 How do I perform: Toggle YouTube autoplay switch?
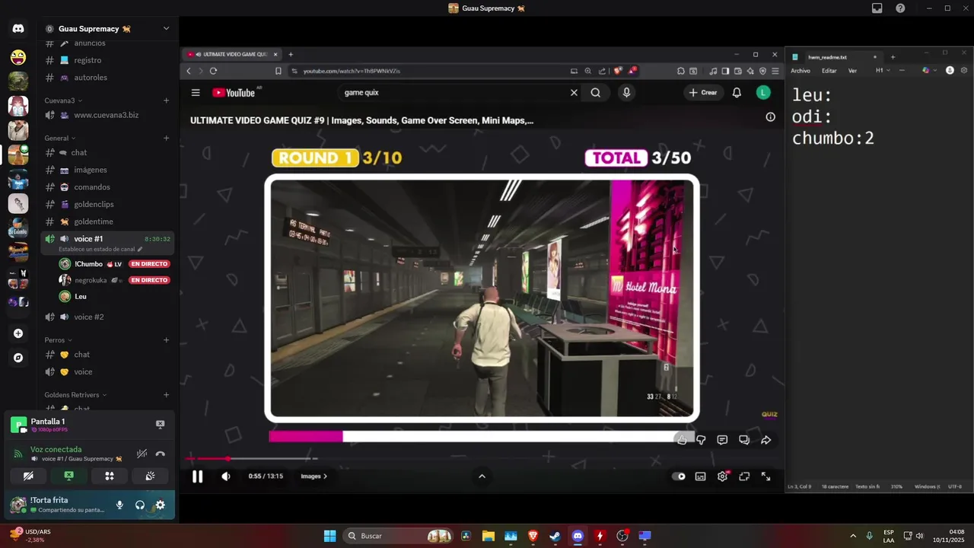coord(679,476)
